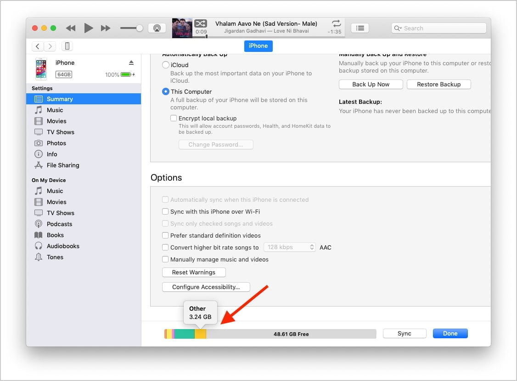Click the orange Other storage segment
This screenshot has height=381, width=517.
(x=201, y=334)
